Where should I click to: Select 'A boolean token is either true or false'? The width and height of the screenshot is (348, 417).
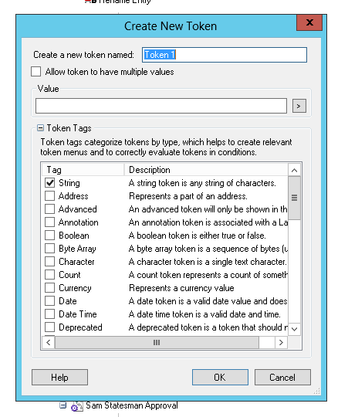[x=197, y=236]
